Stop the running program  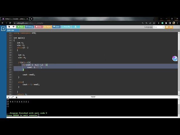point(39,27)
